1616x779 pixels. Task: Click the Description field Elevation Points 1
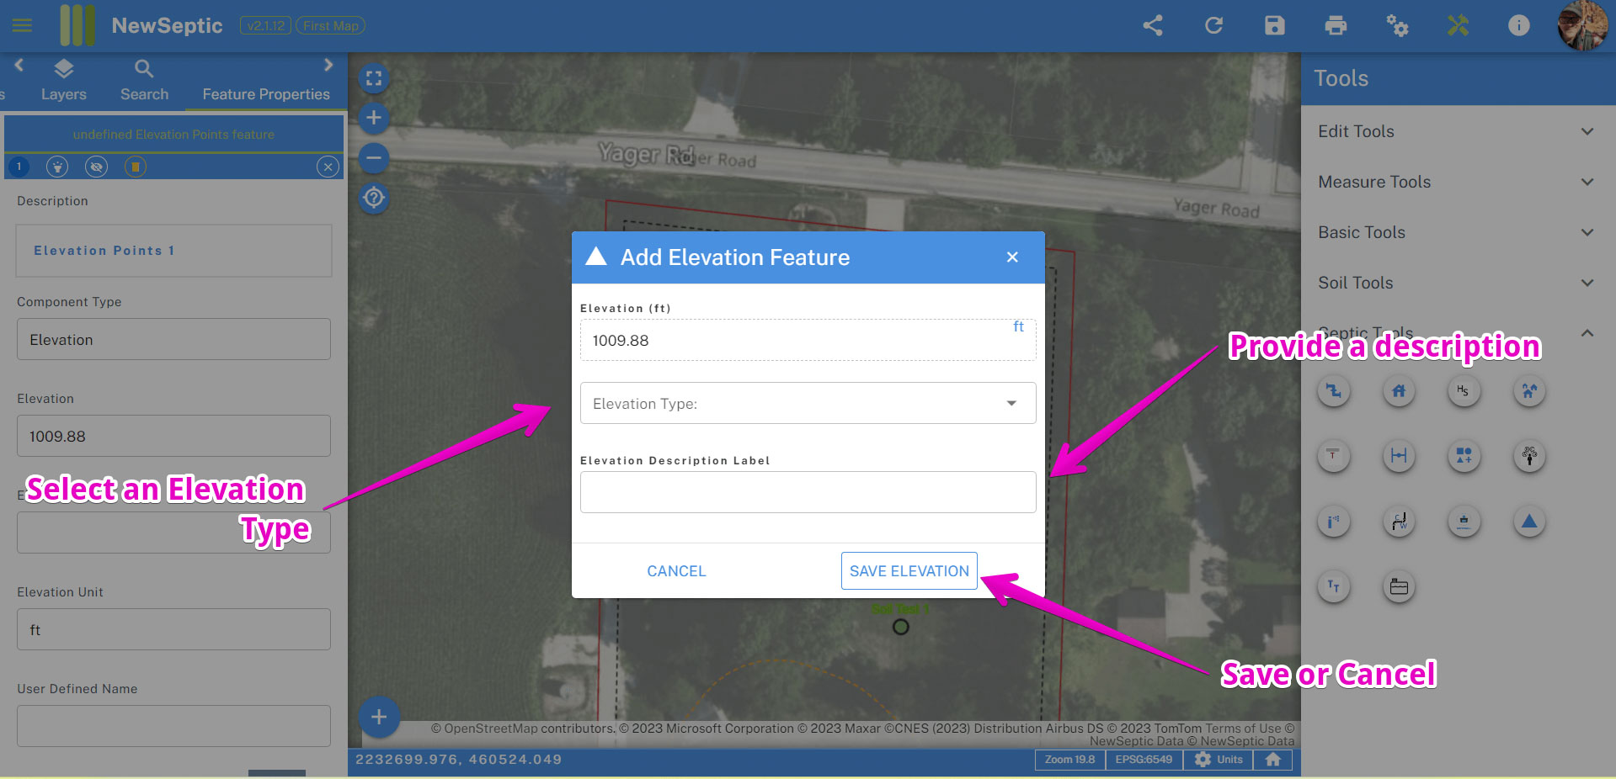coord(173,251)
